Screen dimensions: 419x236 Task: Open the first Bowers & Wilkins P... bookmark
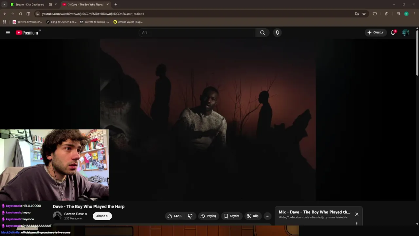point(27,22)
